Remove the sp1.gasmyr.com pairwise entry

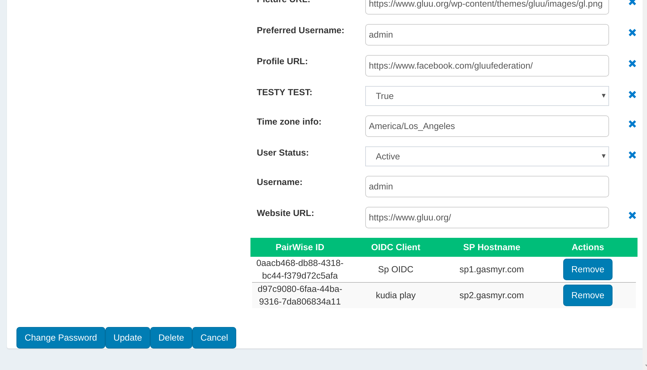(588, 269)
